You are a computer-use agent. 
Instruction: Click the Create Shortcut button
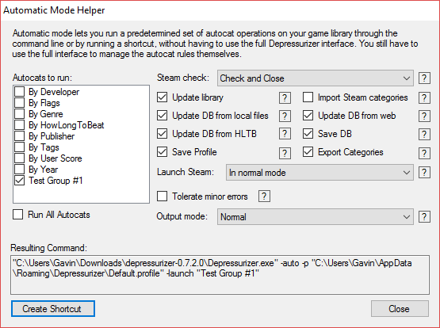[x=53, y=309]
